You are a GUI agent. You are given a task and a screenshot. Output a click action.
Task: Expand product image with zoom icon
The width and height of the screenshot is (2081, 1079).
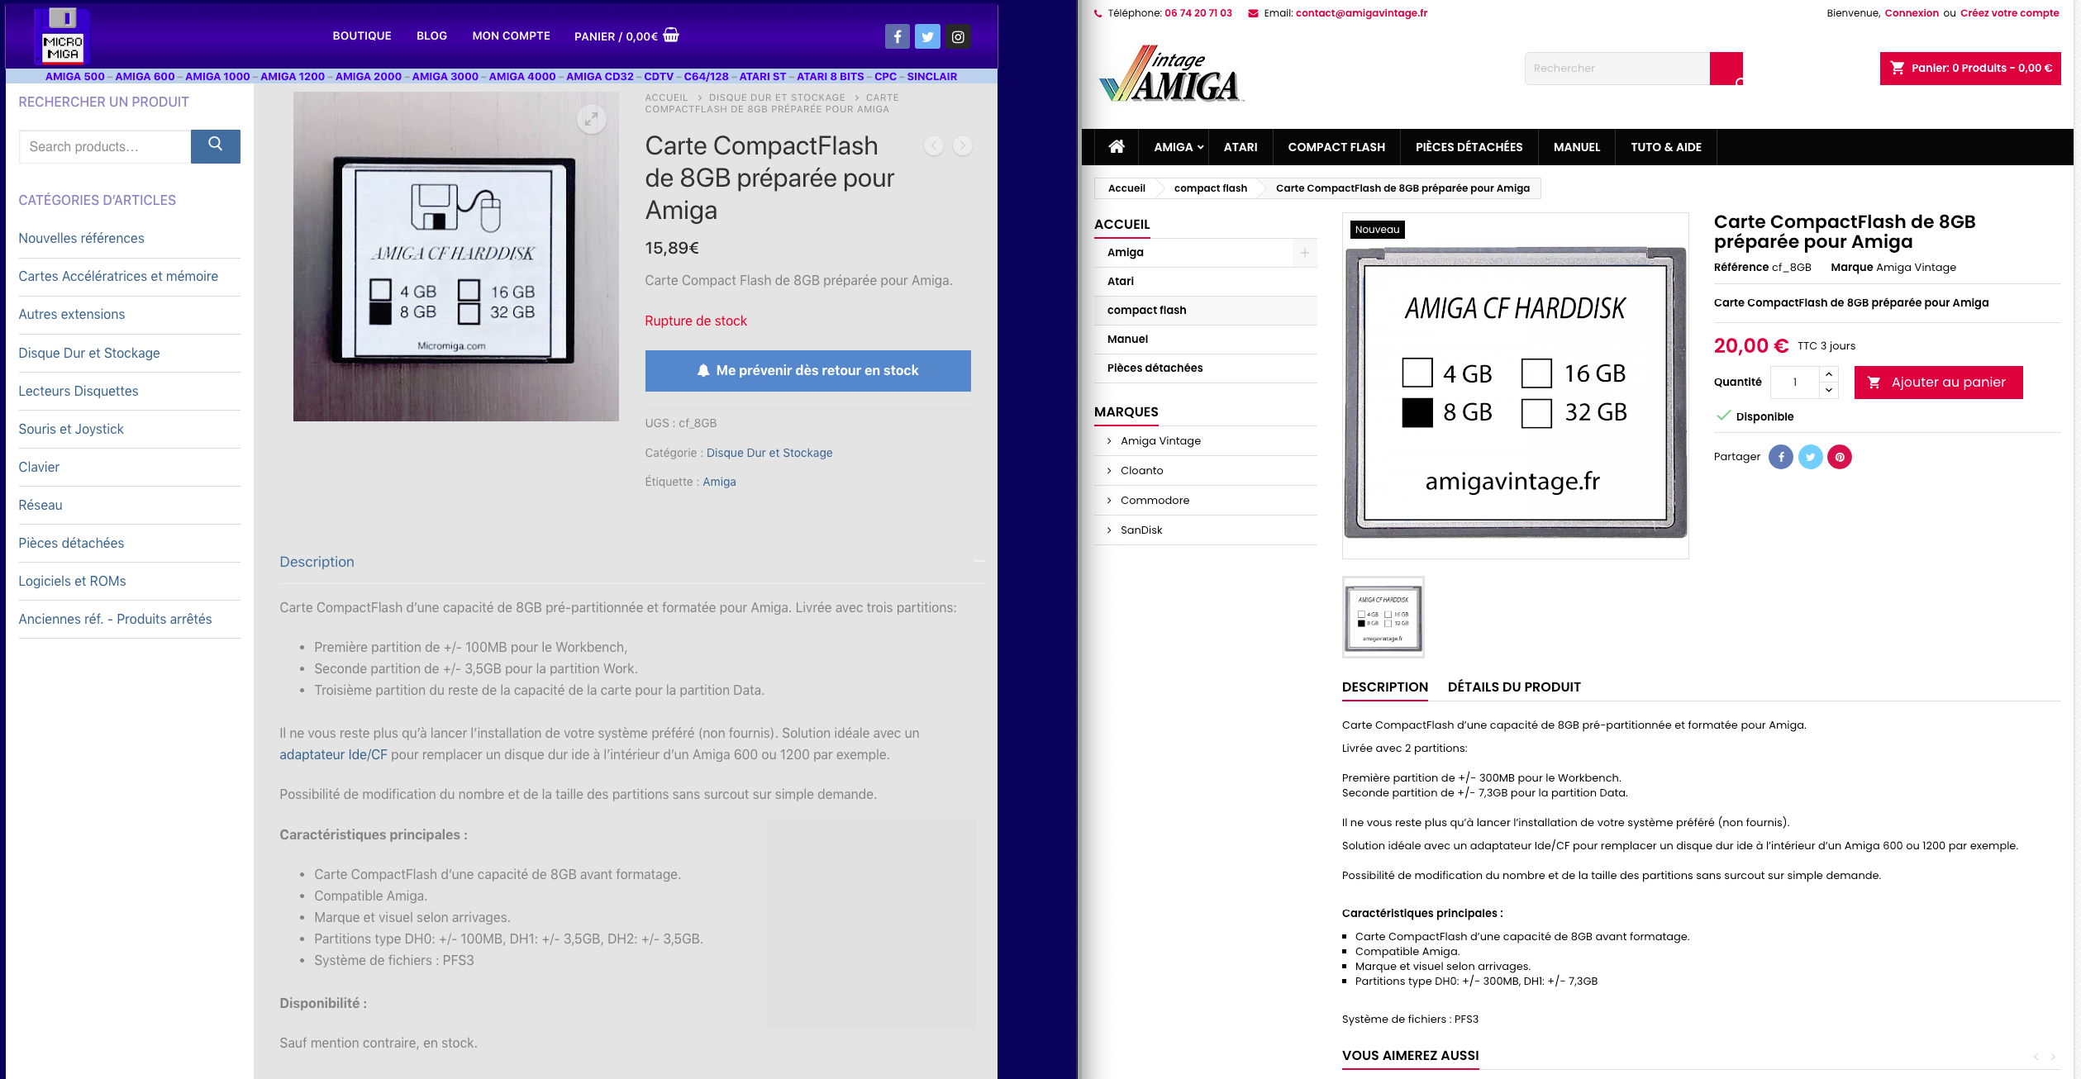[x=591, y=119]
